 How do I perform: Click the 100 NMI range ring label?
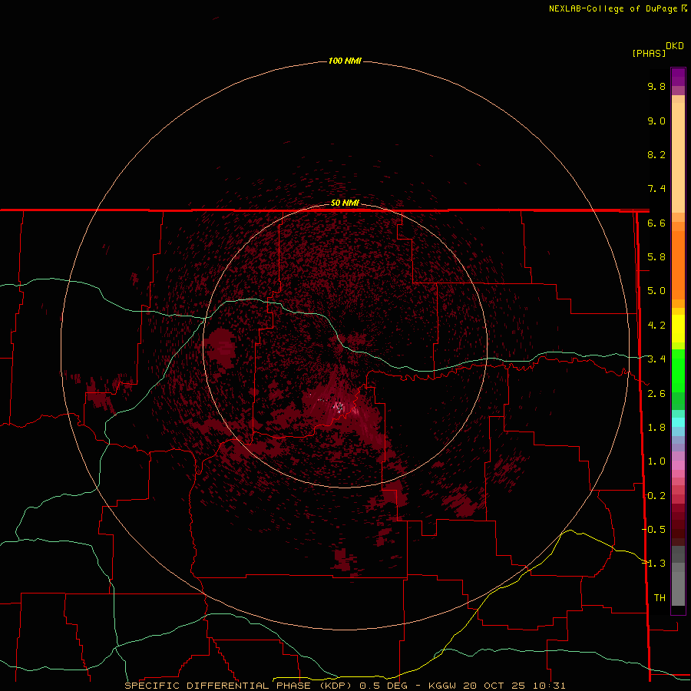[x=345, y=61]
